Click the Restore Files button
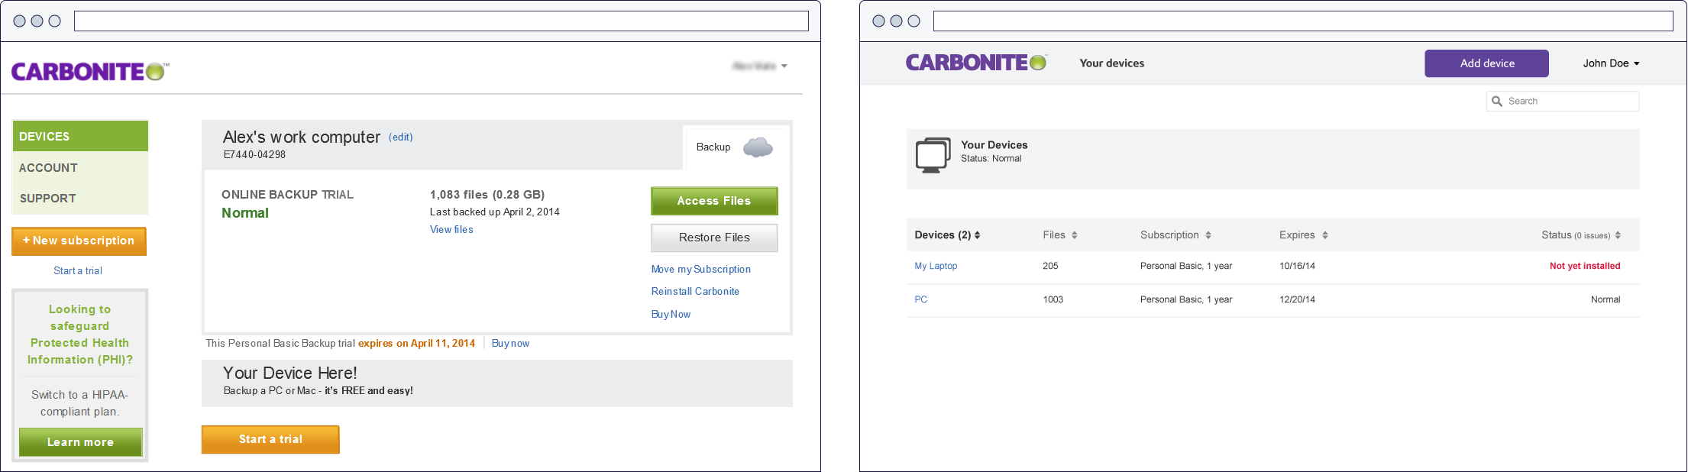This screenshot has height=472, width=1688. 714,238
